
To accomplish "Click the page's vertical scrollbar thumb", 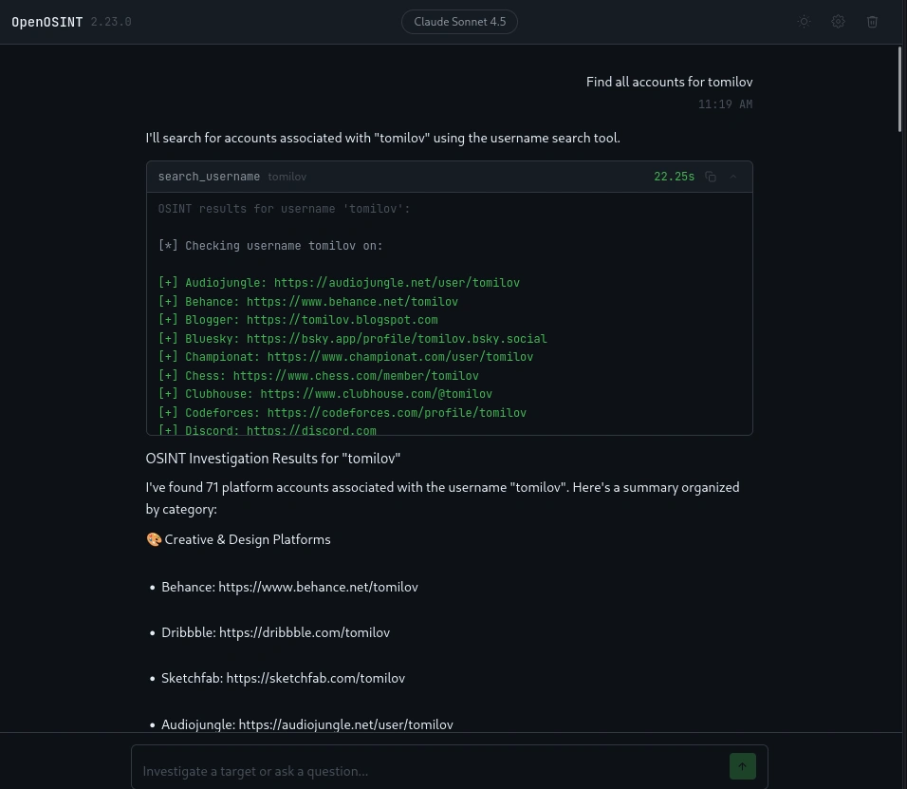I will (900, 90).
